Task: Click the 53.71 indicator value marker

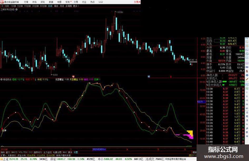Action: (x=201, y=102)
